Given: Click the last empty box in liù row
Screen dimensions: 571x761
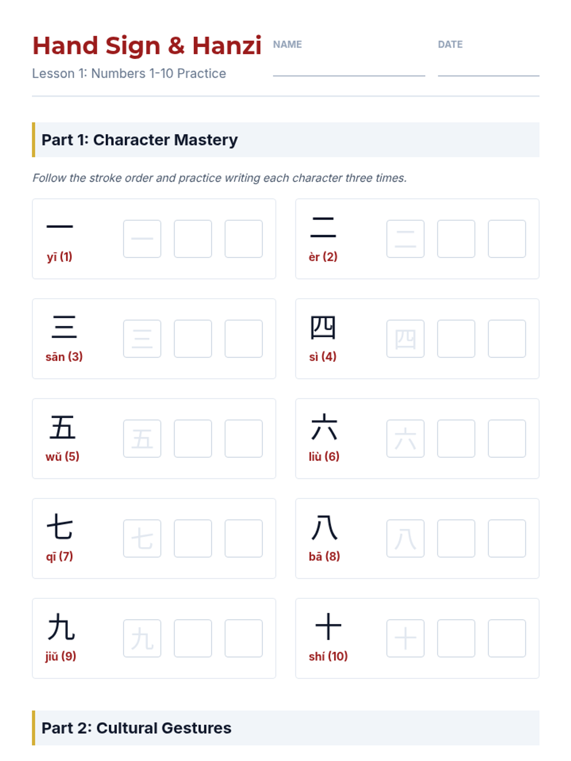Looking at the screenshot, I should pos(507,439).
